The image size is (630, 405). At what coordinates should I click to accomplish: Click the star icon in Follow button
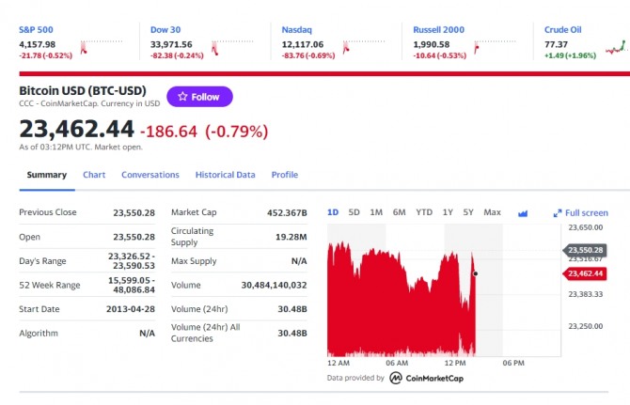pyautogui.click(x=182, y=97)
